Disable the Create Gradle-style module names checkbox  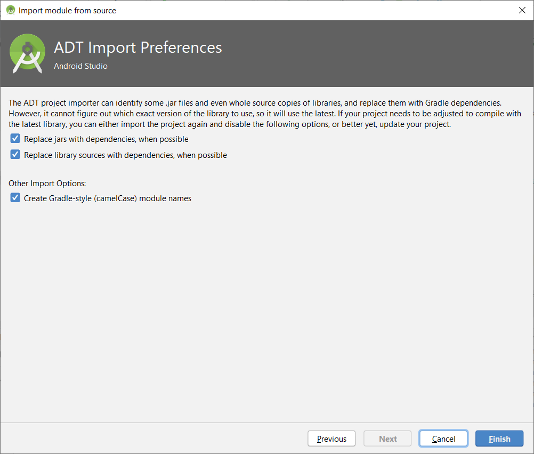(15, 198)
